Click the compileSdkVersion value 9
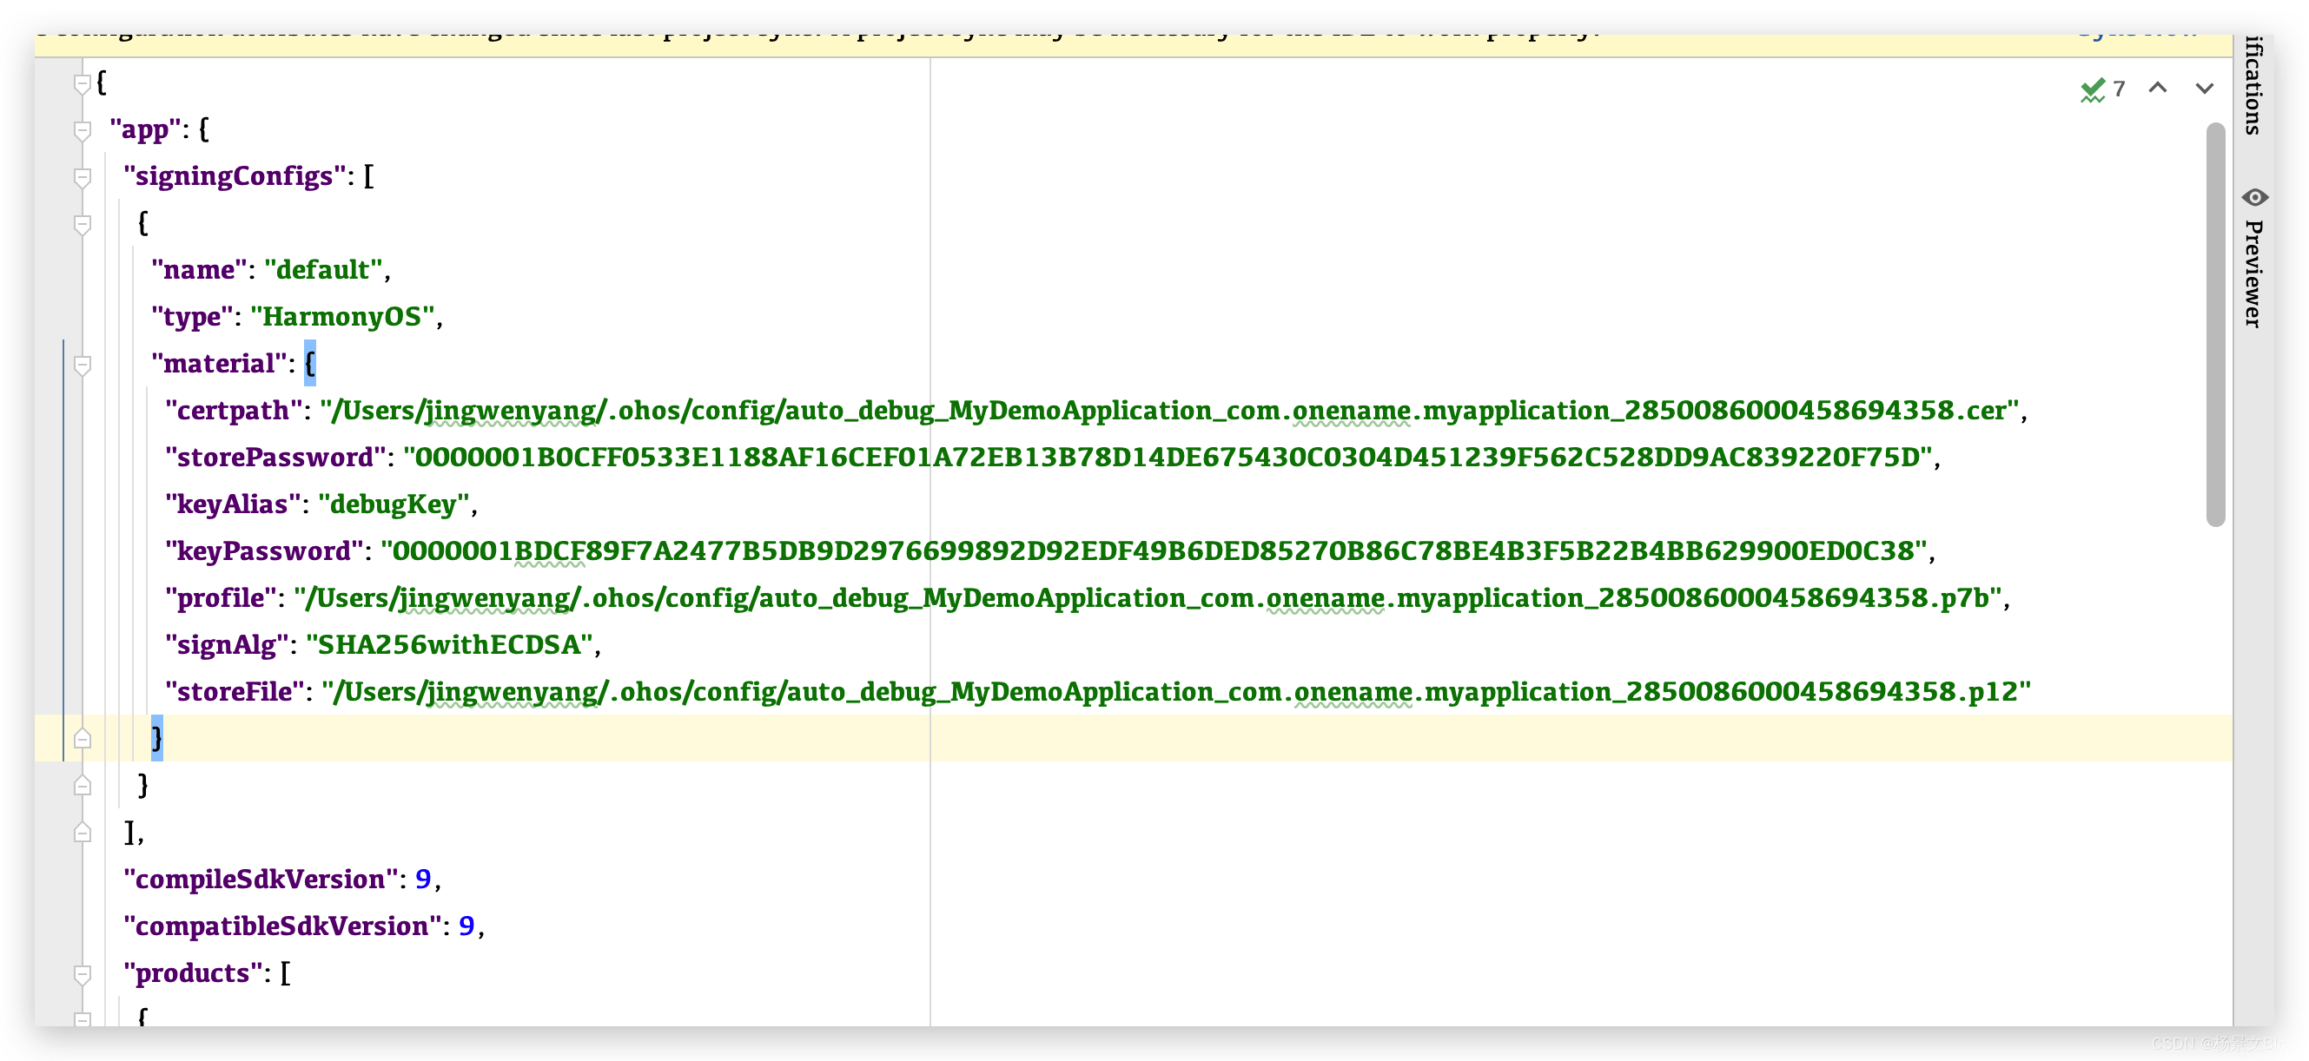 pyautogui.click(x=423, y=879)
